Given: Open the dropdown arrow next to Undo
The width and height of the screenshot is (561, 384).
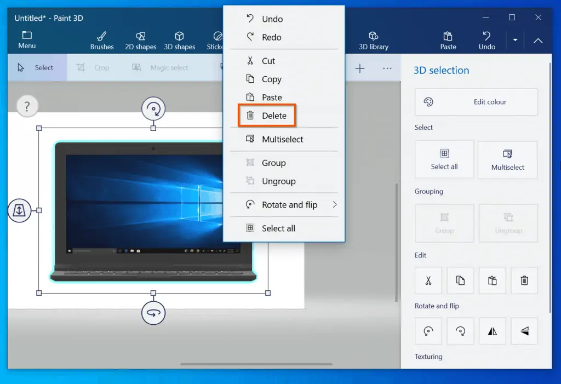Looking at the screenshot, I should click(x=515, y=40).
